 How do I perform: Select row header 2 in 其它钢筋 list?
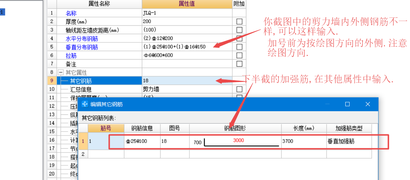pos(83,154)
